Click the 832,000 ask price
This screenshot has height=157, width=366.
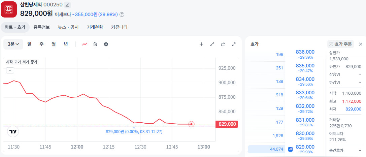click(x=305, y=106)
